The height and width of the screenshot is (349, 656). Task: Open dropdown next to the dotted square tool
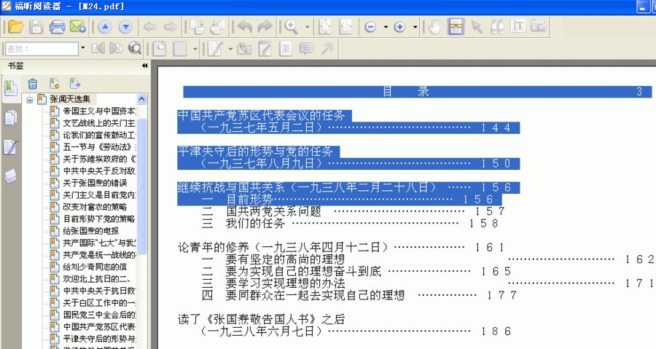(195, 49)
